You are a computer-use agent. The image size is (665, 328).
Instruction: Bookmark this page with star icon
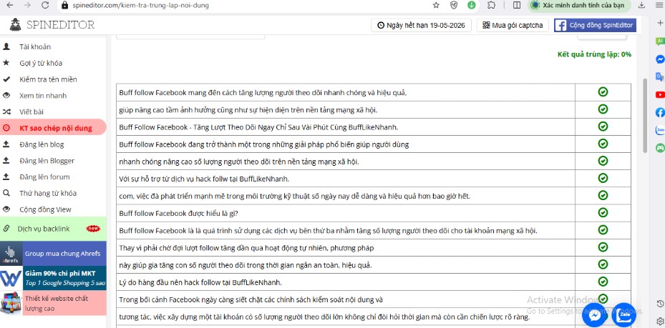tap(436, 5)
